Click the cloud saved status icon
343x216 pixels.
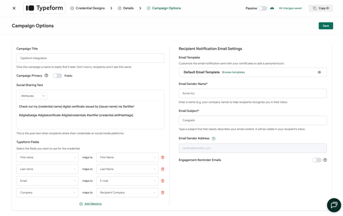point(272,8)
